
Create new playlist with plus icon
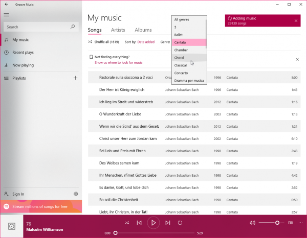click(75, 78)
